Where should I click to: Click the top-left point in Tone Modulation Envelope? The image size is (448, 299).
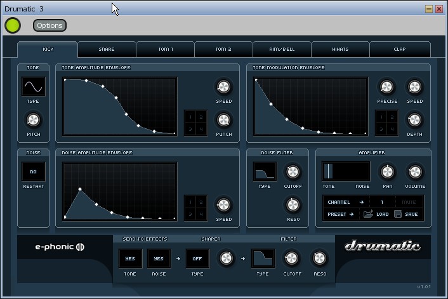pyautogui.click(x=256, y=80)
